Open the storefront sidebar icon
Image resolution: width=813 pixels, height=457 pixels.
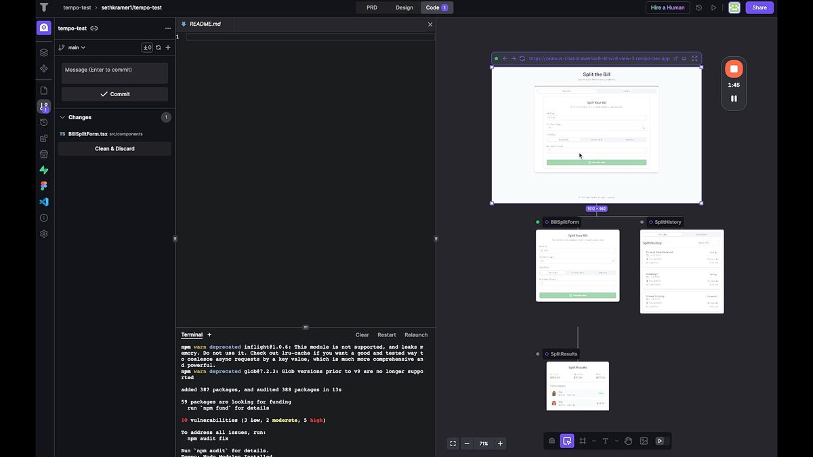44,154
